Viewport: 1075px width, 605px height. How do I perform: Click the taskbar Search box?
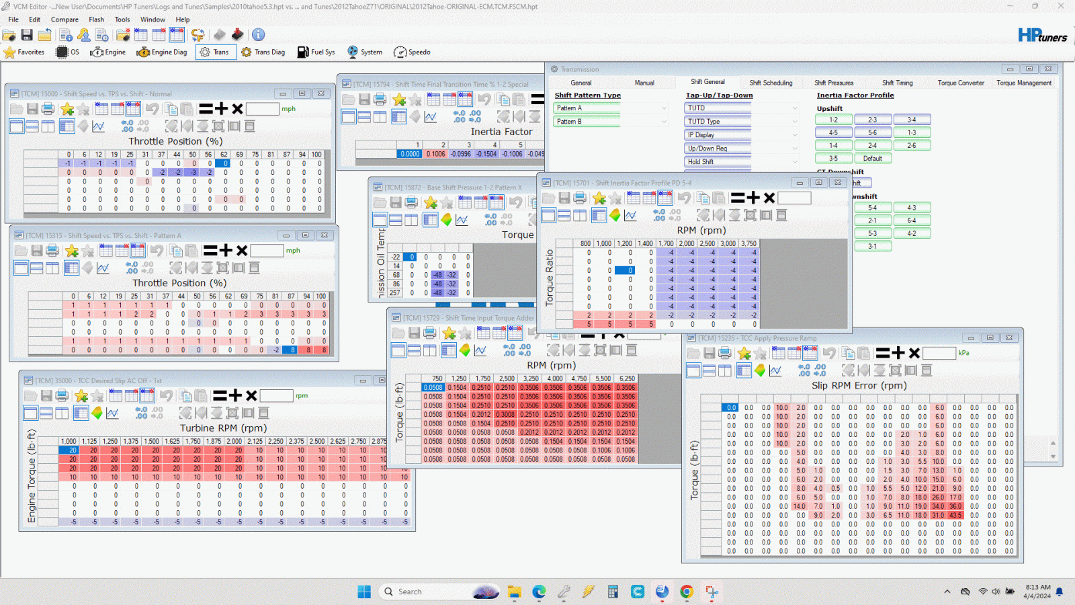(440, 592)
